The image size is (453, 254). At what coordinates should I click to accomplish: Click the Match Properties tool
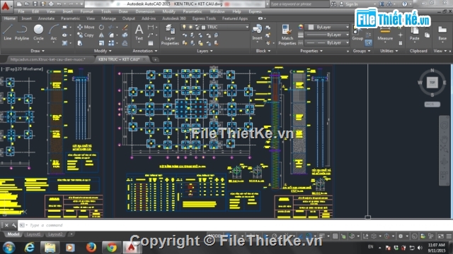[287, 35]
